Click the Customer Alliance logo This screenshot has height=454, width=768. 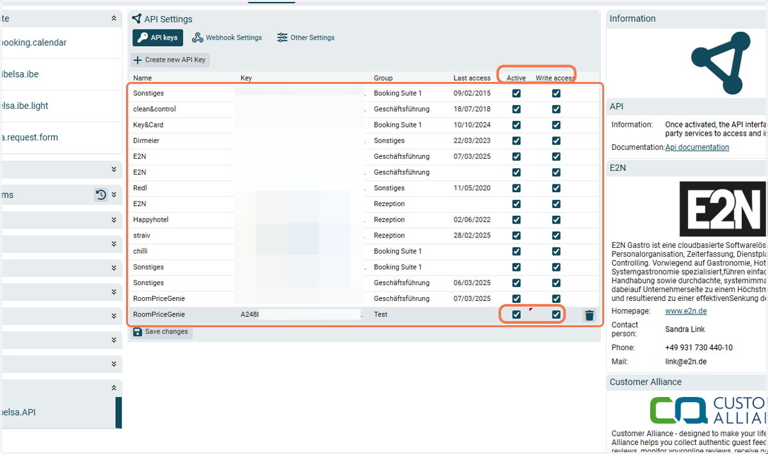click(708, 410)
